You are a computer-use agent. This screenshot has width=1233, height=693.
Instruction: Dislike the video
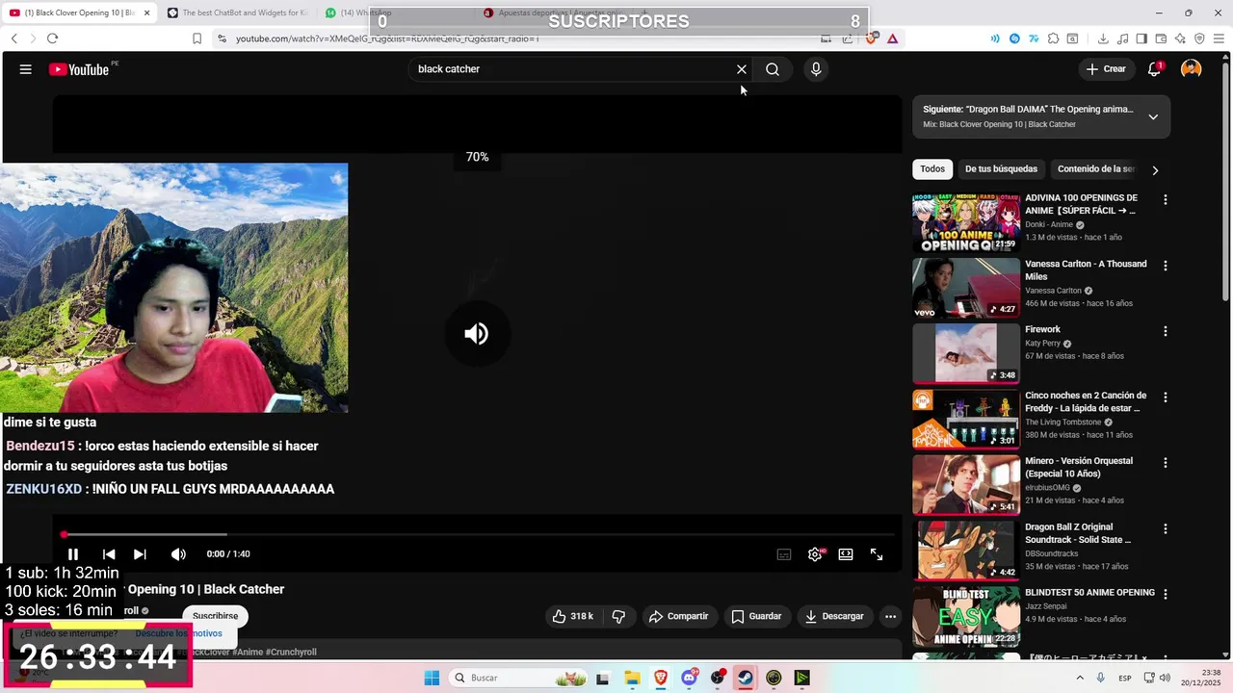pos(619,616)
